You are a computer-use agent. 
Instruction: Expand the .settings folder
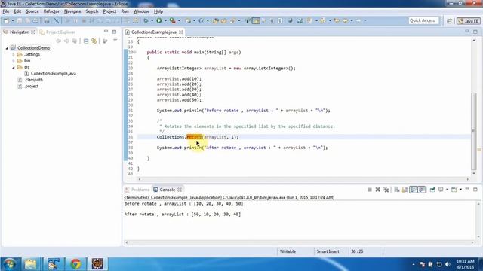pos(14,54)
